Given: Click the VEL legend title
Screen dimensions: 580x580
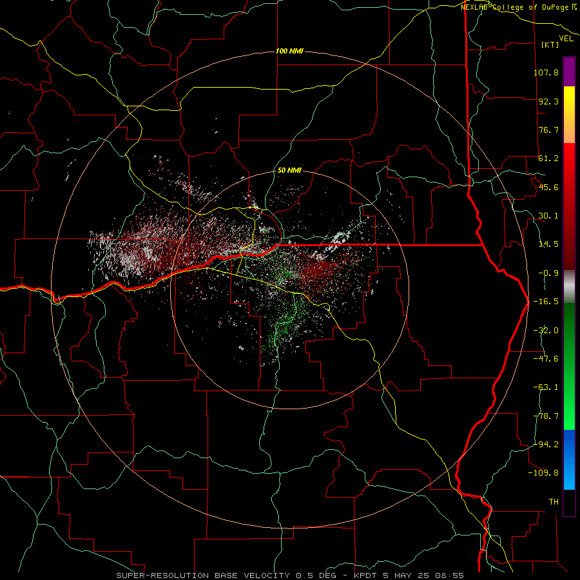Looking at the screenshot, I should point(566,39).
